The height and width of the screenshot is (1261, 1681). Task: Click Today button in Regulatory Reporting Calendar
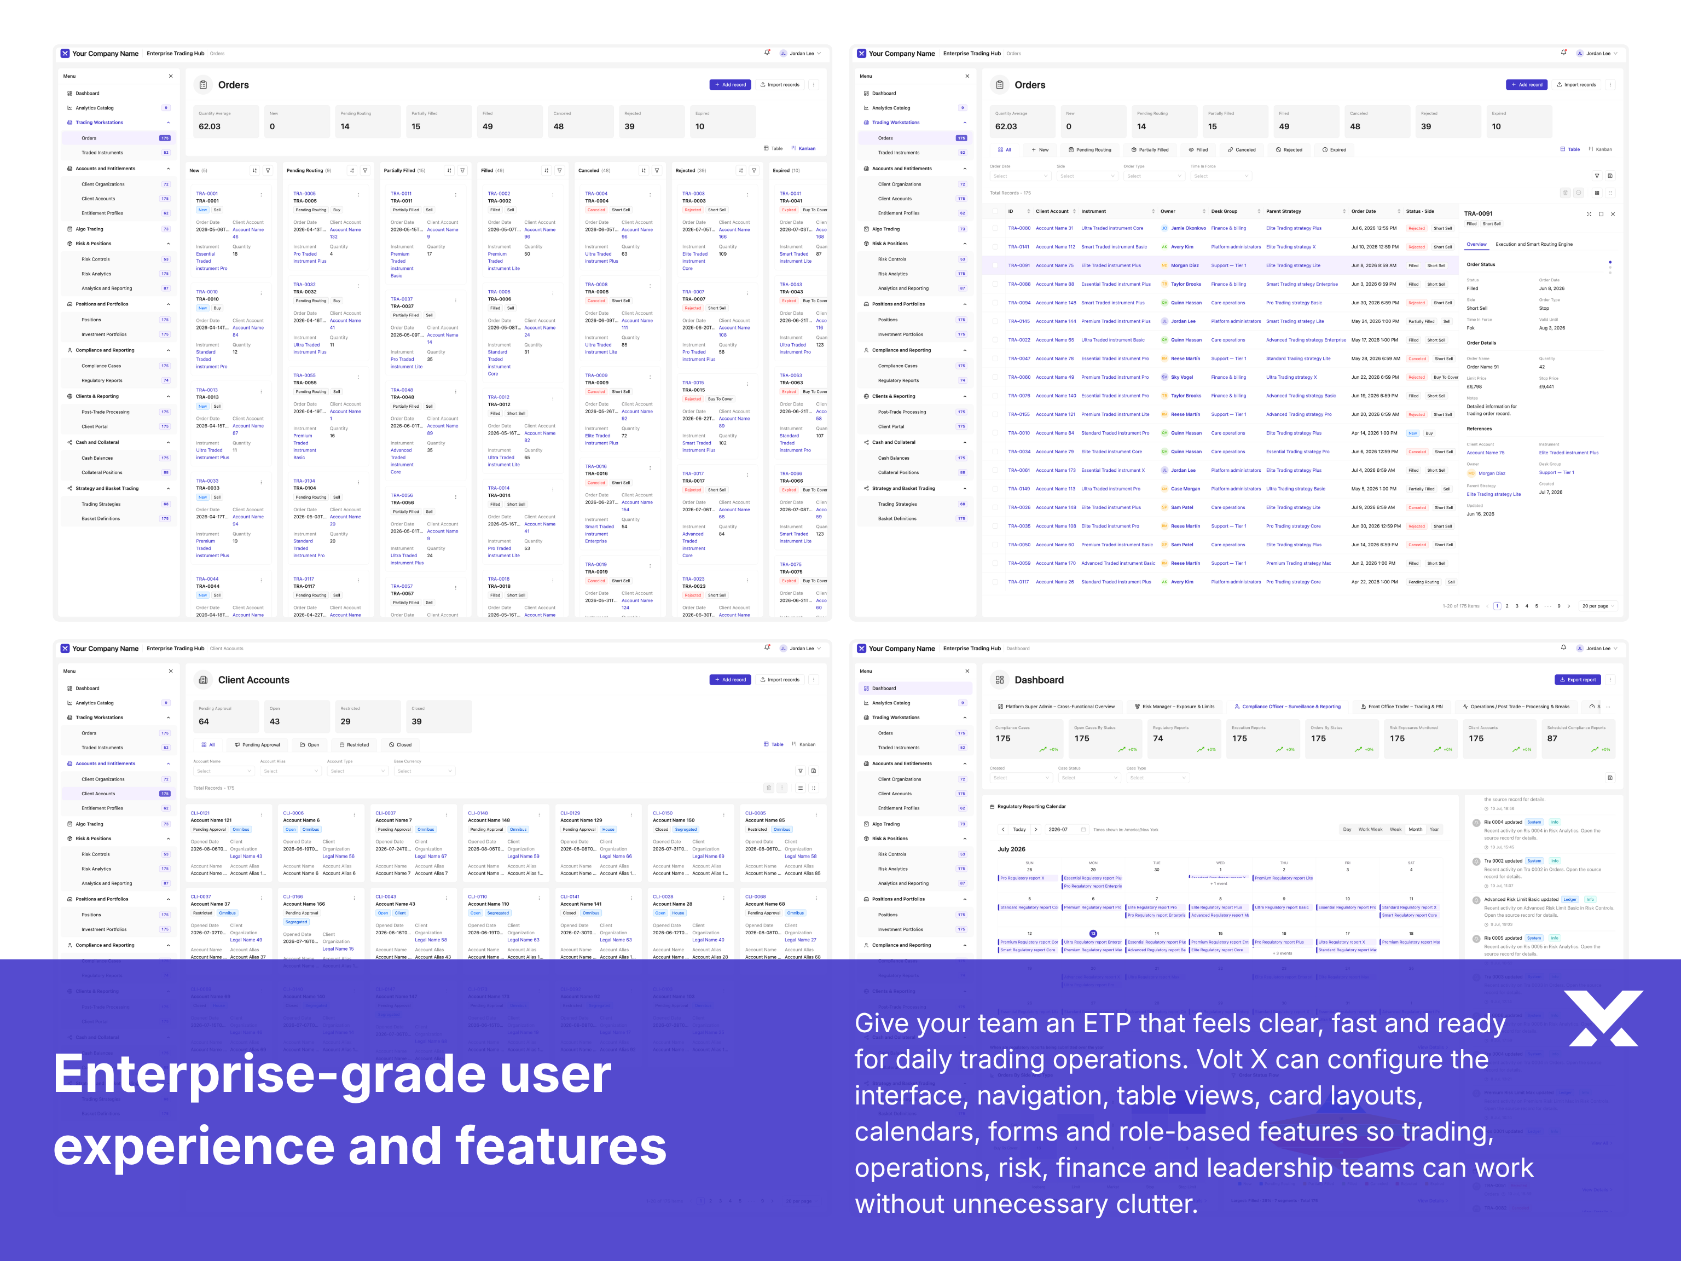pos(1019,829)
